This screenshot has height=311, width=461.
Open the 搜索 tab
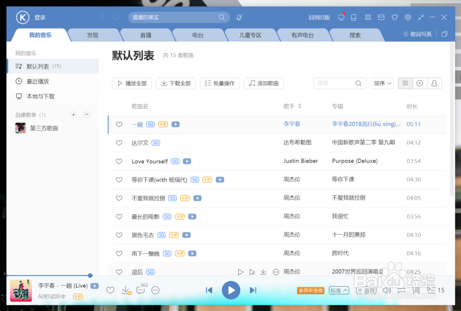(355, 35)
